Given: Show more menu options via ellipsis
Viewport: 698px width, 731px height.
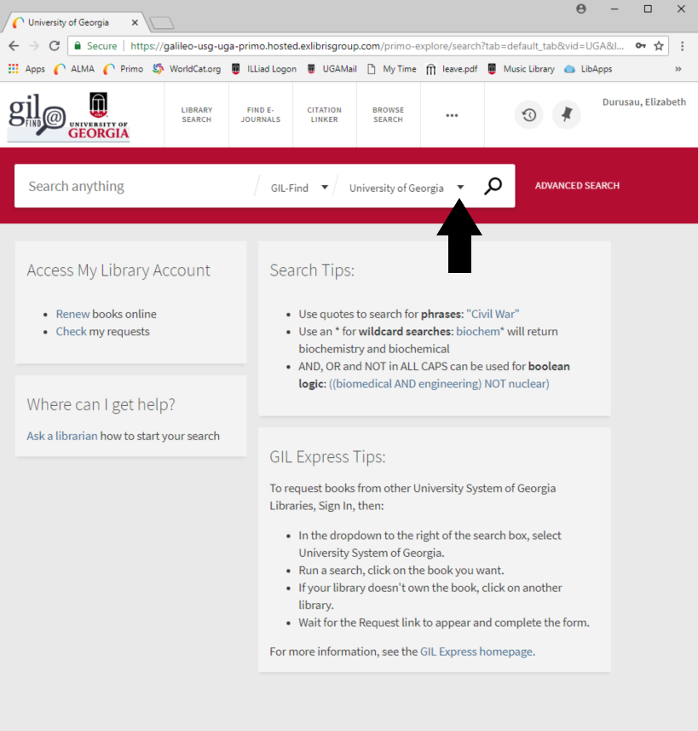Looking at the screenshot, I should tap(452, 115).
